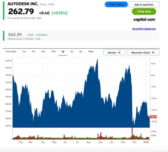Switch to the Intraday time range
Screen dimensions: 168x152
click(x=11, y=52)
